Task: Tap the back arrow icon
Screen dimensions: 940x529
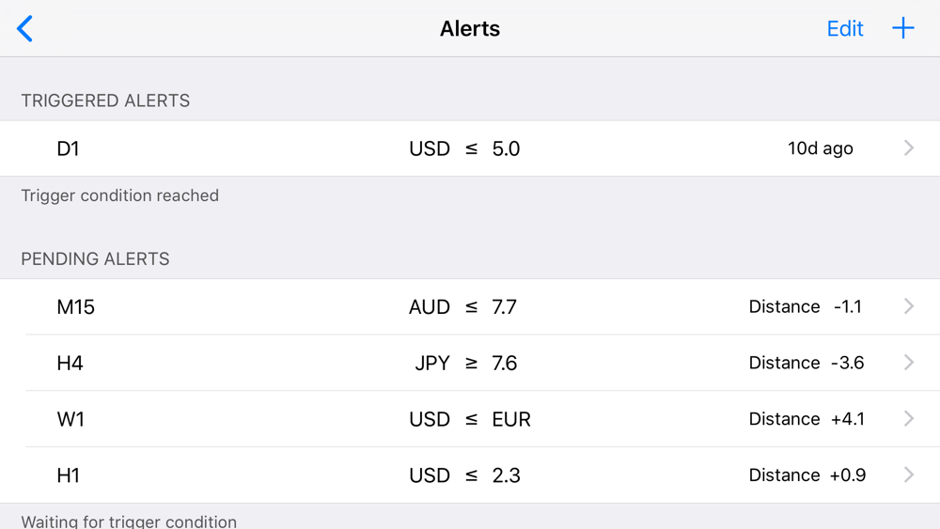Action: point(25,29)
